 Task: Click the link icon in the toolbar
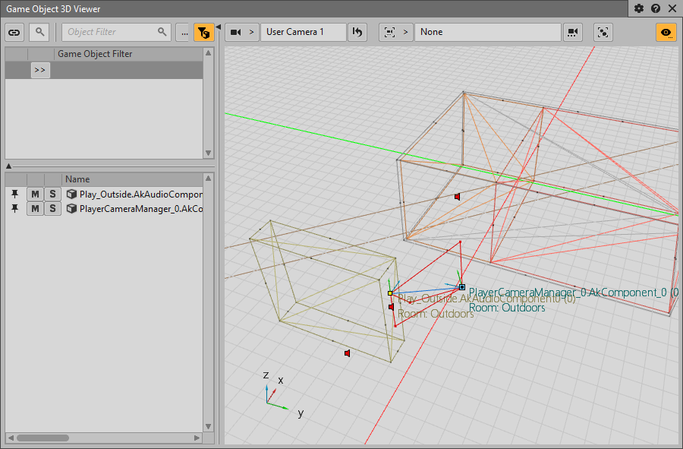[14, 32]
